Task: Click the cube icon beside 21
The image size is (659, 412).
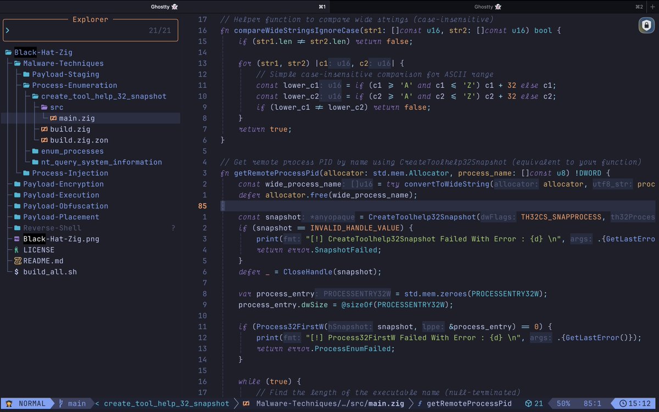Action: [x=528, y=404]
